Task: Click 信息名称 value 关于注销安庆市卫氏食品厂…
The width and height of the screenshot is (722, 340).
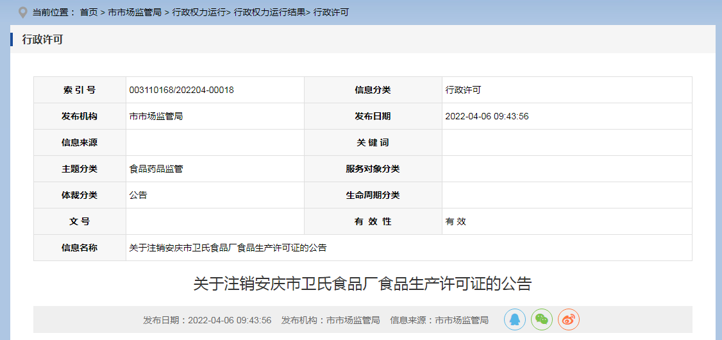Action: coord(228,248)
